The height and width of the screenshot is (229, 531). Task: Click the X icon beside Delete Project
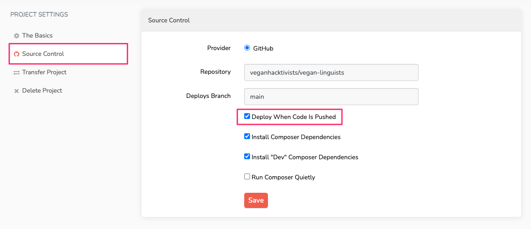tap(17, 91)
